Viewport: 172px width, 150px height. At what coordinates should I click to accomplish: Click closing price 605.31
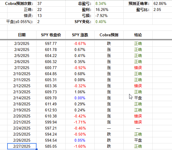pyautogui.click(x=51, y=80)
